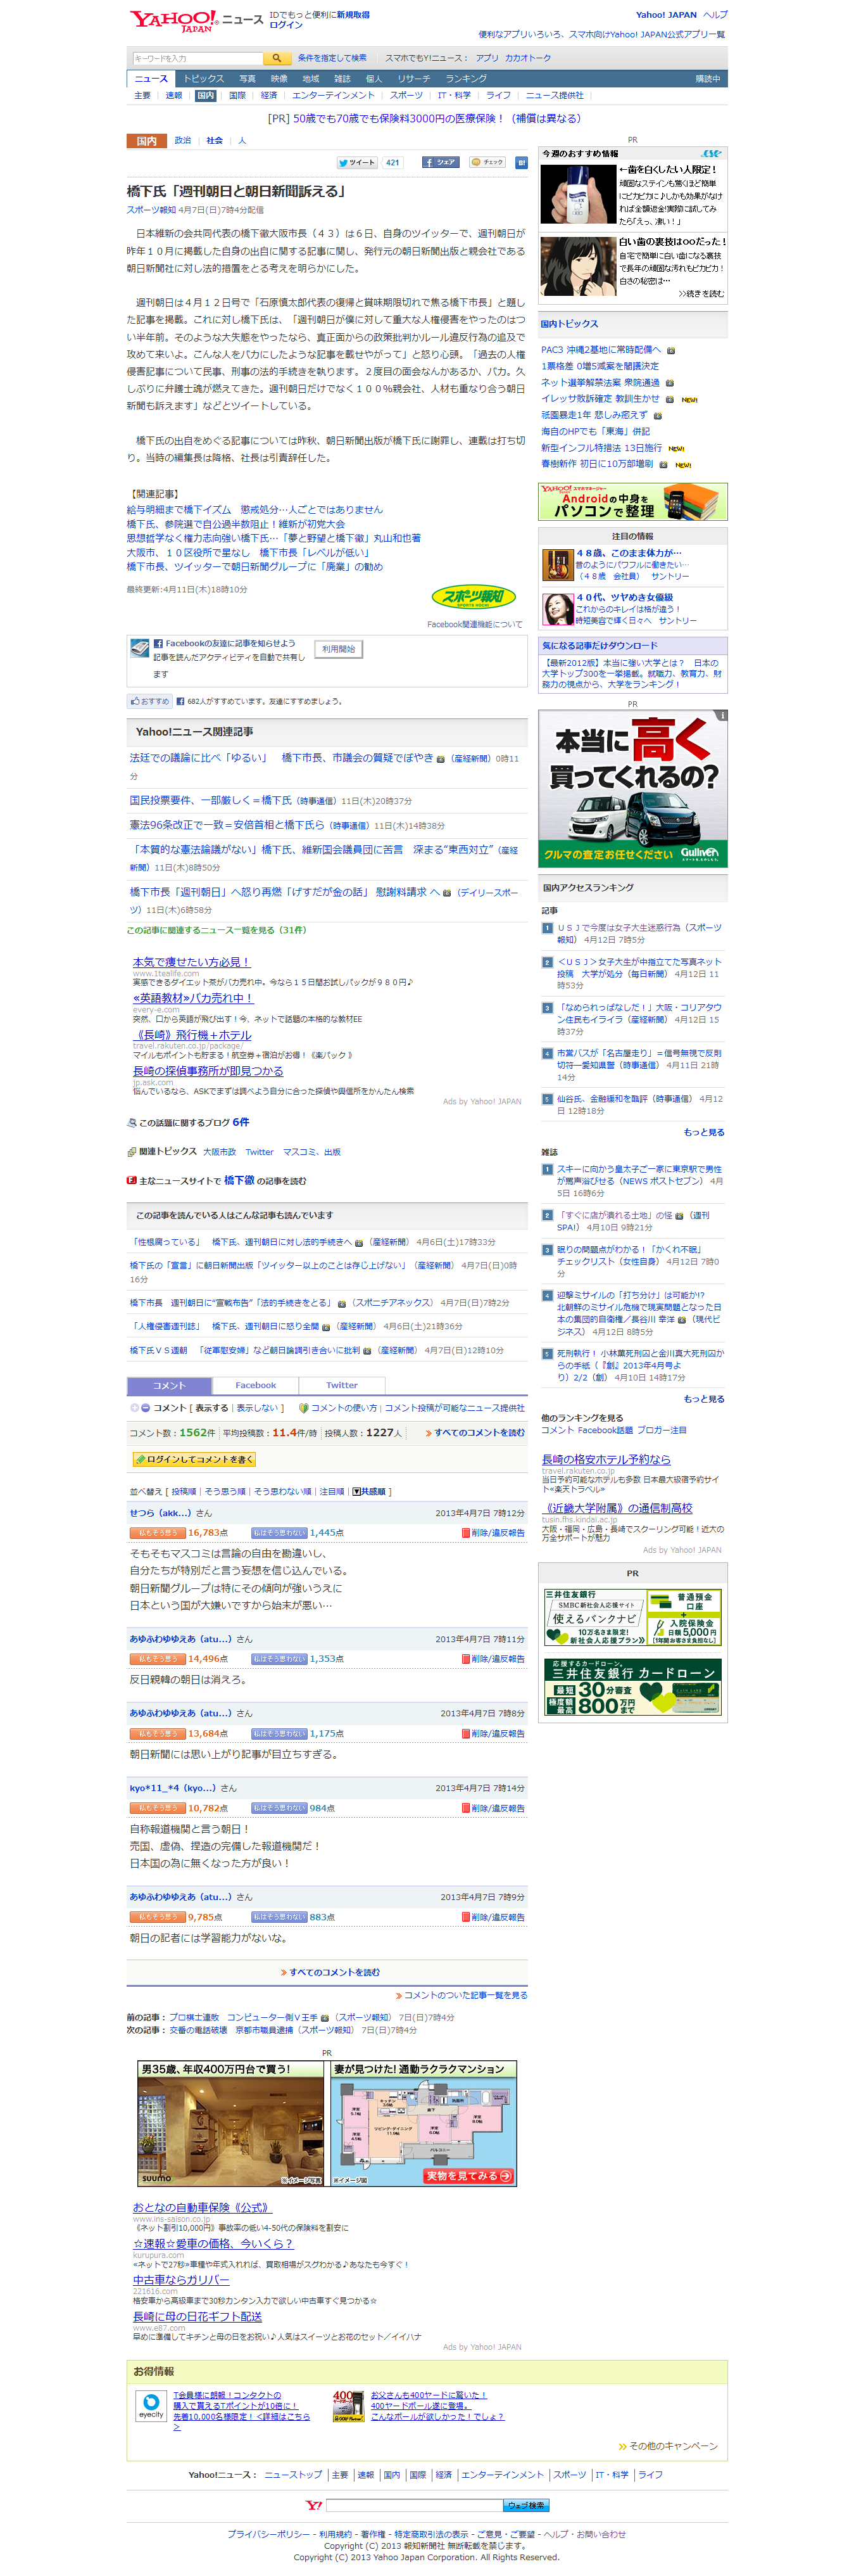Click the 三井住友銀行 カードローン banner
The width and height of the screenshot is (854, 2576).
click(x=633, y=1686)
